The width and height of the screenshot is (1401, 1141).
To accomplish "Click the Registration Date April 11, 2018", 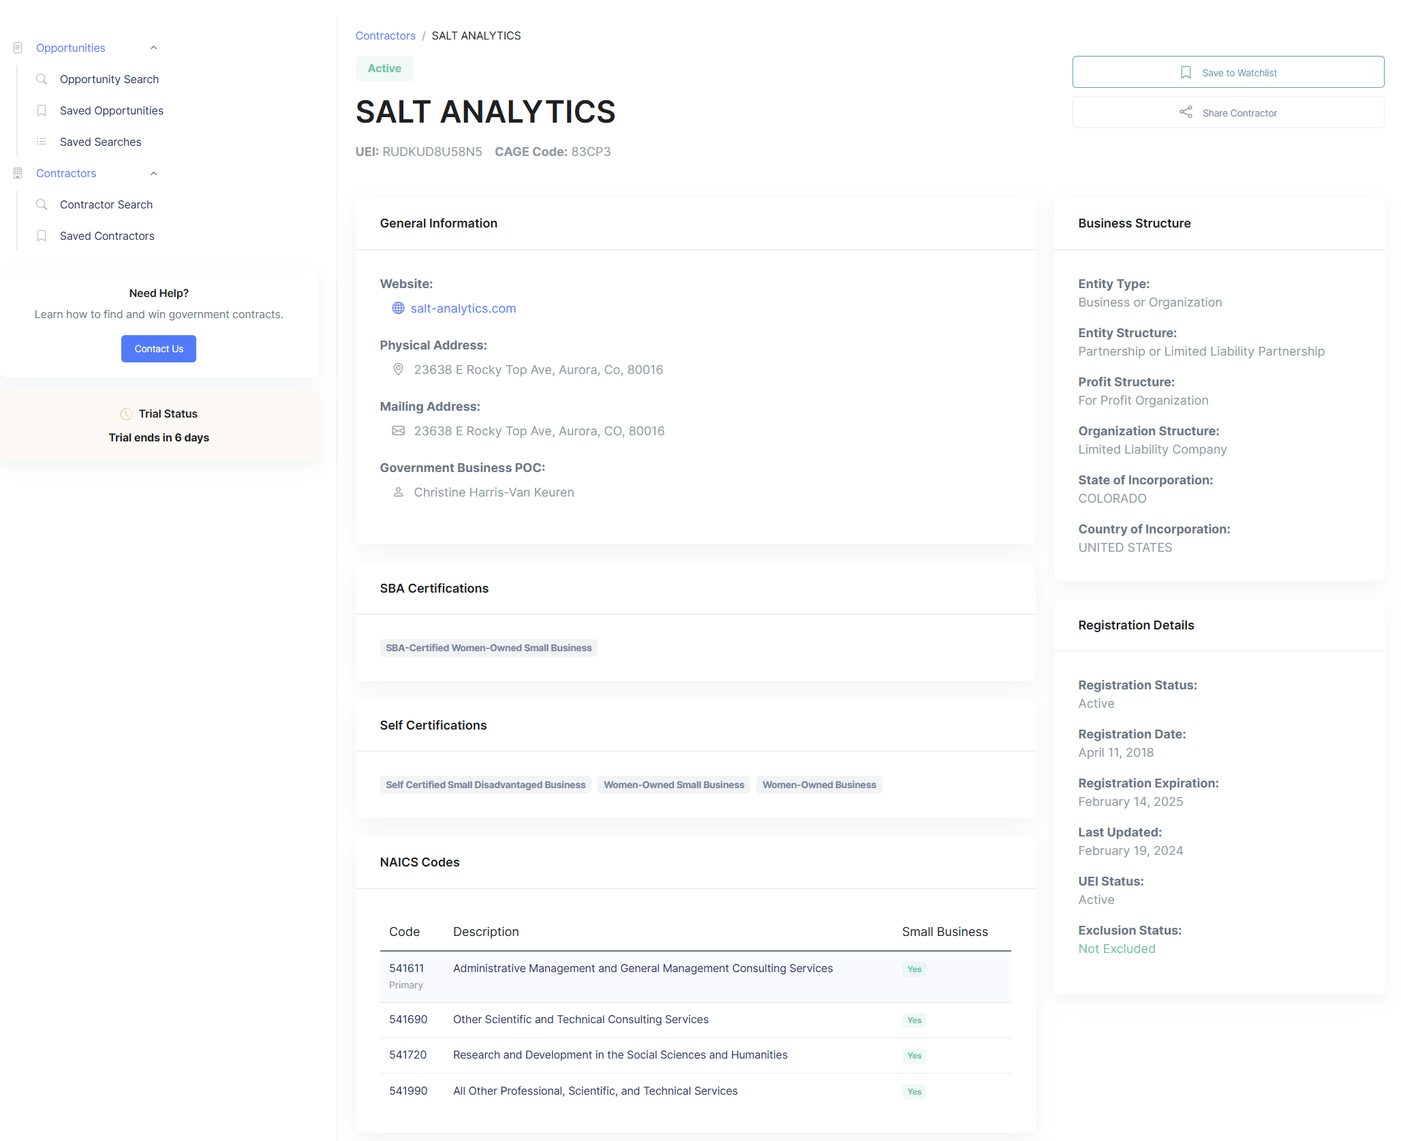I will (x=1116, y=753).
